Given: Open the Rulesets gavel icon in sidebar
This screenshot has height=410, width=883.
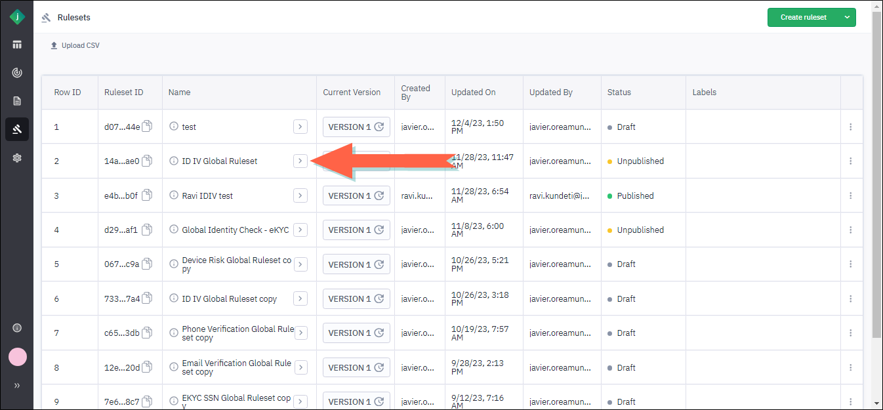Looking at the screenshot, I should (x=17, y=129).
